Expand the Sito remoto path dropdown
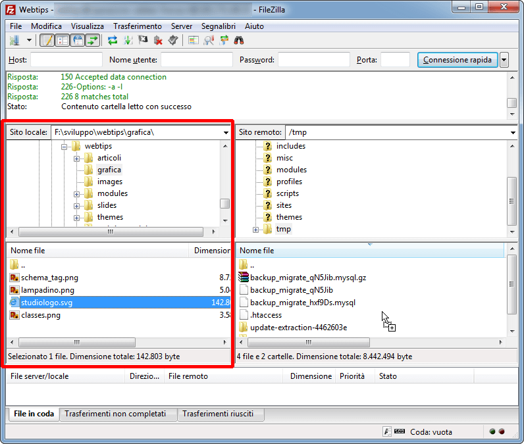 click(512, 132)
